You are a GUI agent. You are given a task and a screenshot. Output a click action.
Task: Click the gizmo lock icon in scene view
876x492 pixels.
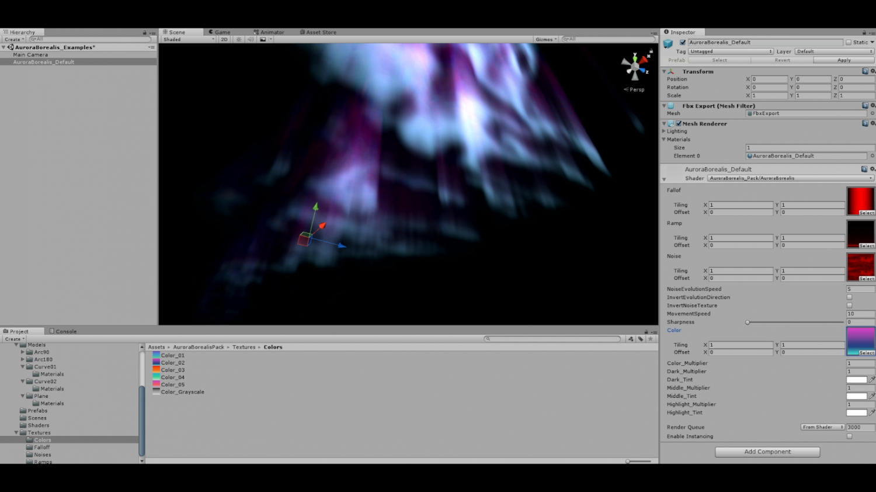pos(651,51)
